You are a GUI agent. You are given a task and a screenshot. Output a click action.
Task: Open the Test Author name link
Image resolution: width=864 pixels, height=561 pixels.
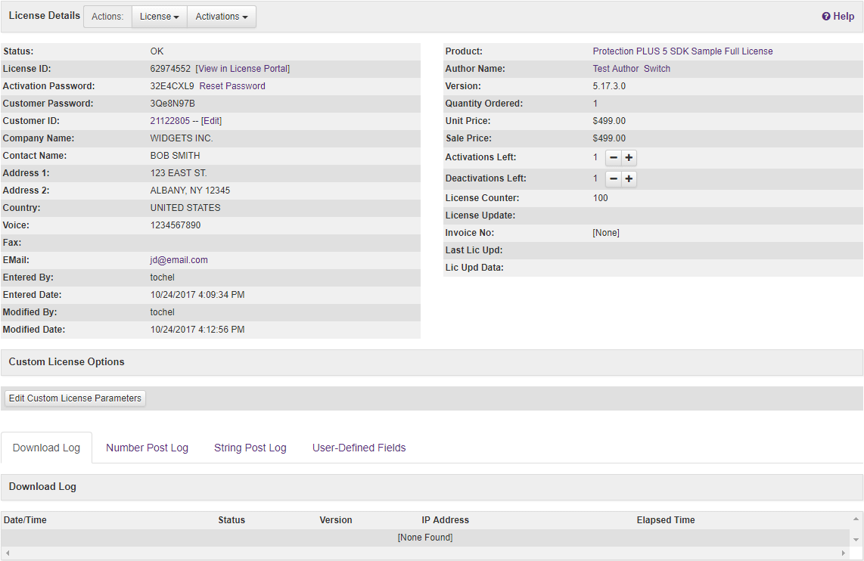point(617,68)
